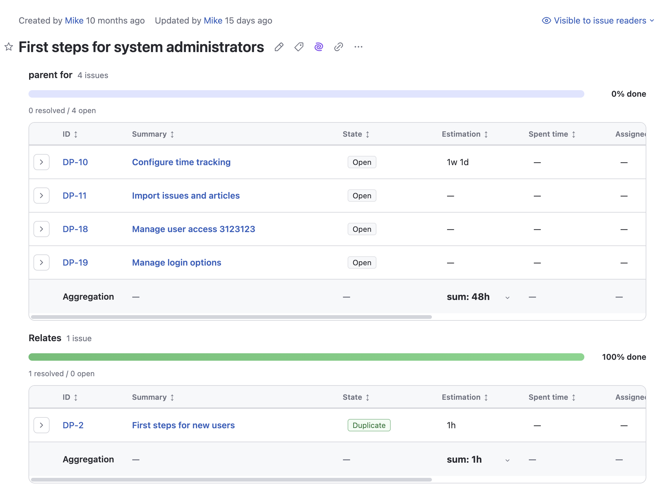The width and height of the screenshot is (668, 489).
Task: Click the Duplicate state badge on DP-2
Action: tap(369, 425)
